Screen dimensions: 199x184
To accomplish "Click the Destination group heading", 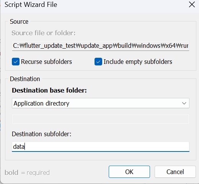I will tap(25, 79).
